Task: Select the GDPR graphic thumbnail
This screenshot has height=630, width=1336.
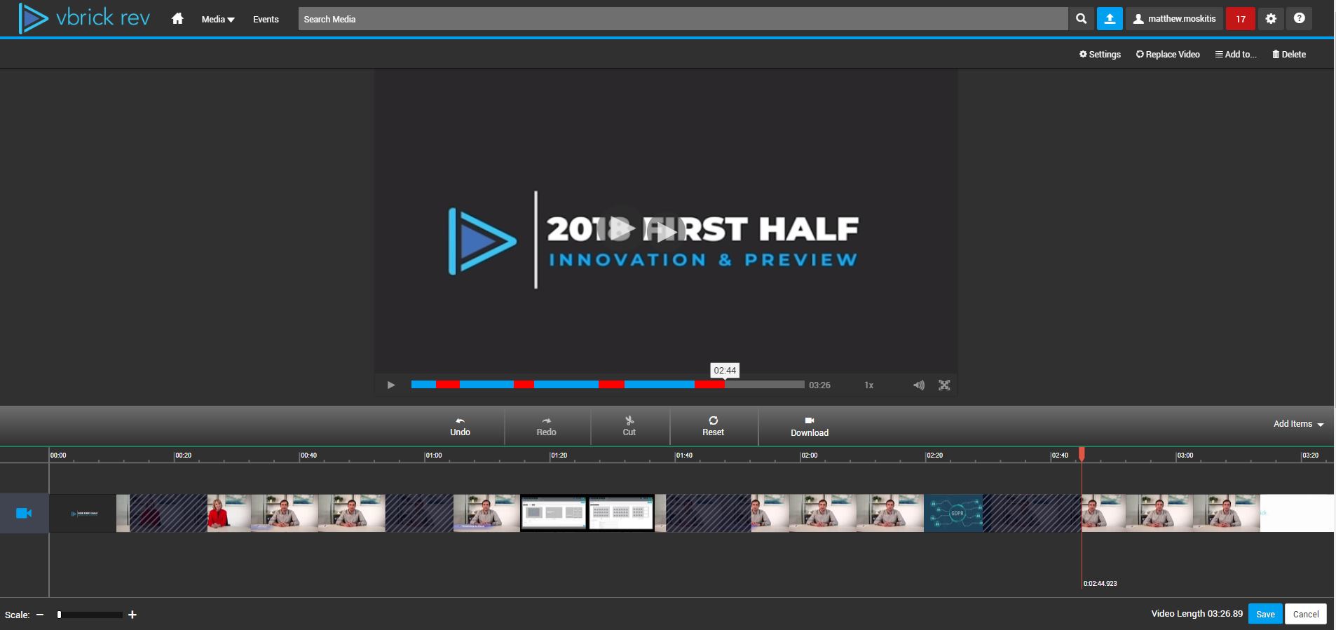Action: coord(953,513)
